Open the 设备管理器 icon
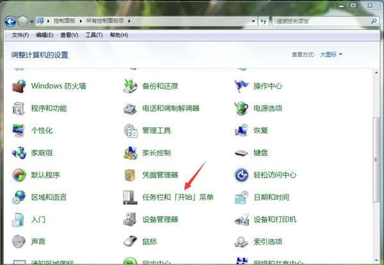This screenshot has height=265, width=384. click(x=130, y=219)
